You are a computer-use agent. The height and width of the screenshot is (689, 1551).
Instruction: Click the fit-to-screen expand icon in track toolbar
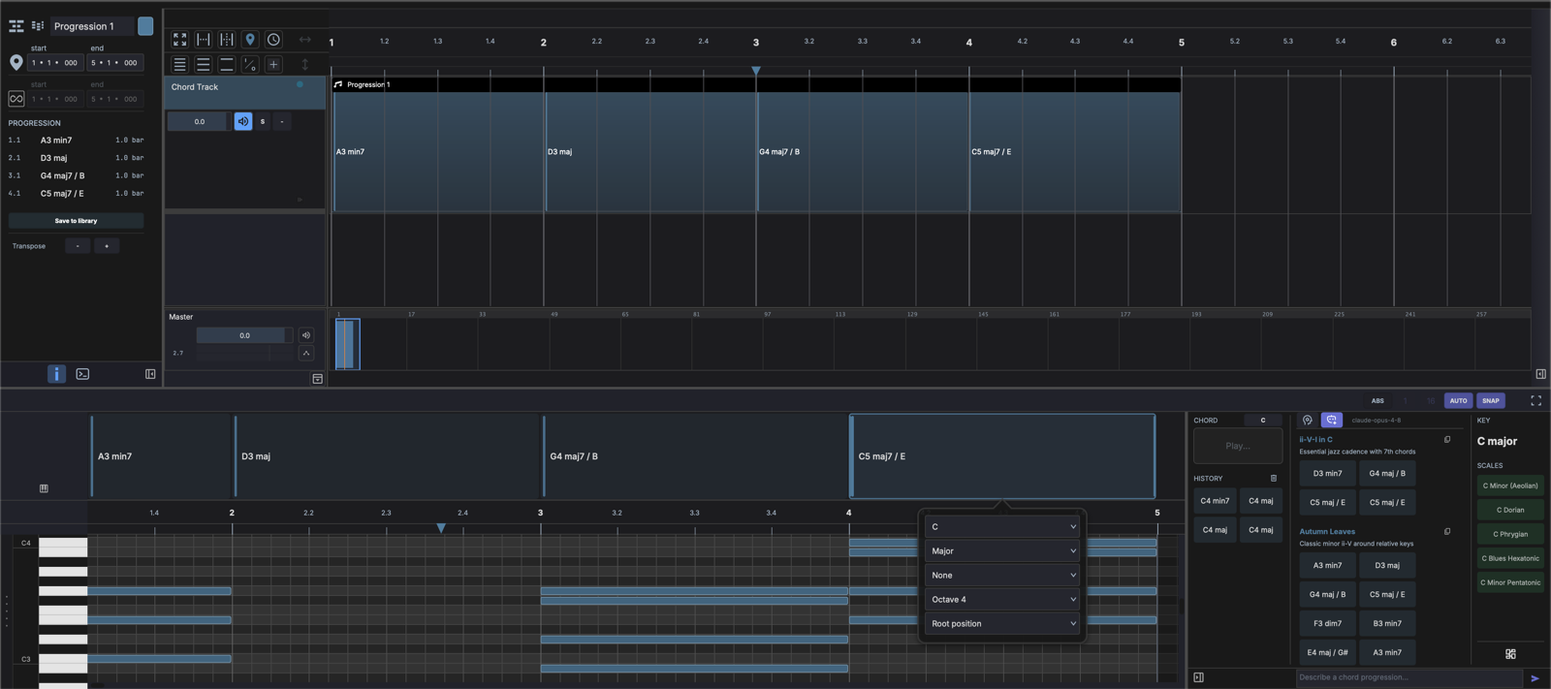(179, 40)
